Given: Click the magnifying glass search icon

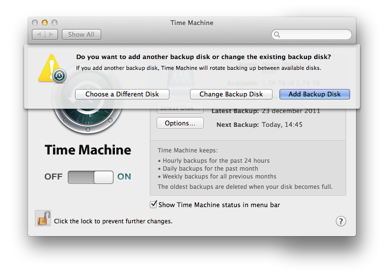Looking at the screenshot, I should tap(277, 34).
